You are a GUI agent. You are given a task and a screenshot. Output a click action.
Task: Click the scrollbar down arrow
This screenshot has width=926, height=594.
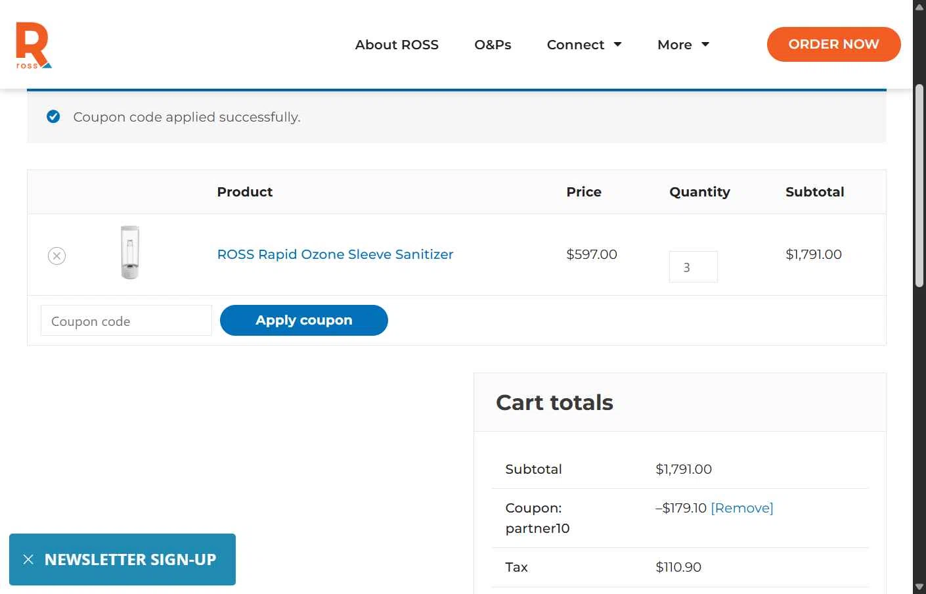pyautogui.click(x=919, y=587)
